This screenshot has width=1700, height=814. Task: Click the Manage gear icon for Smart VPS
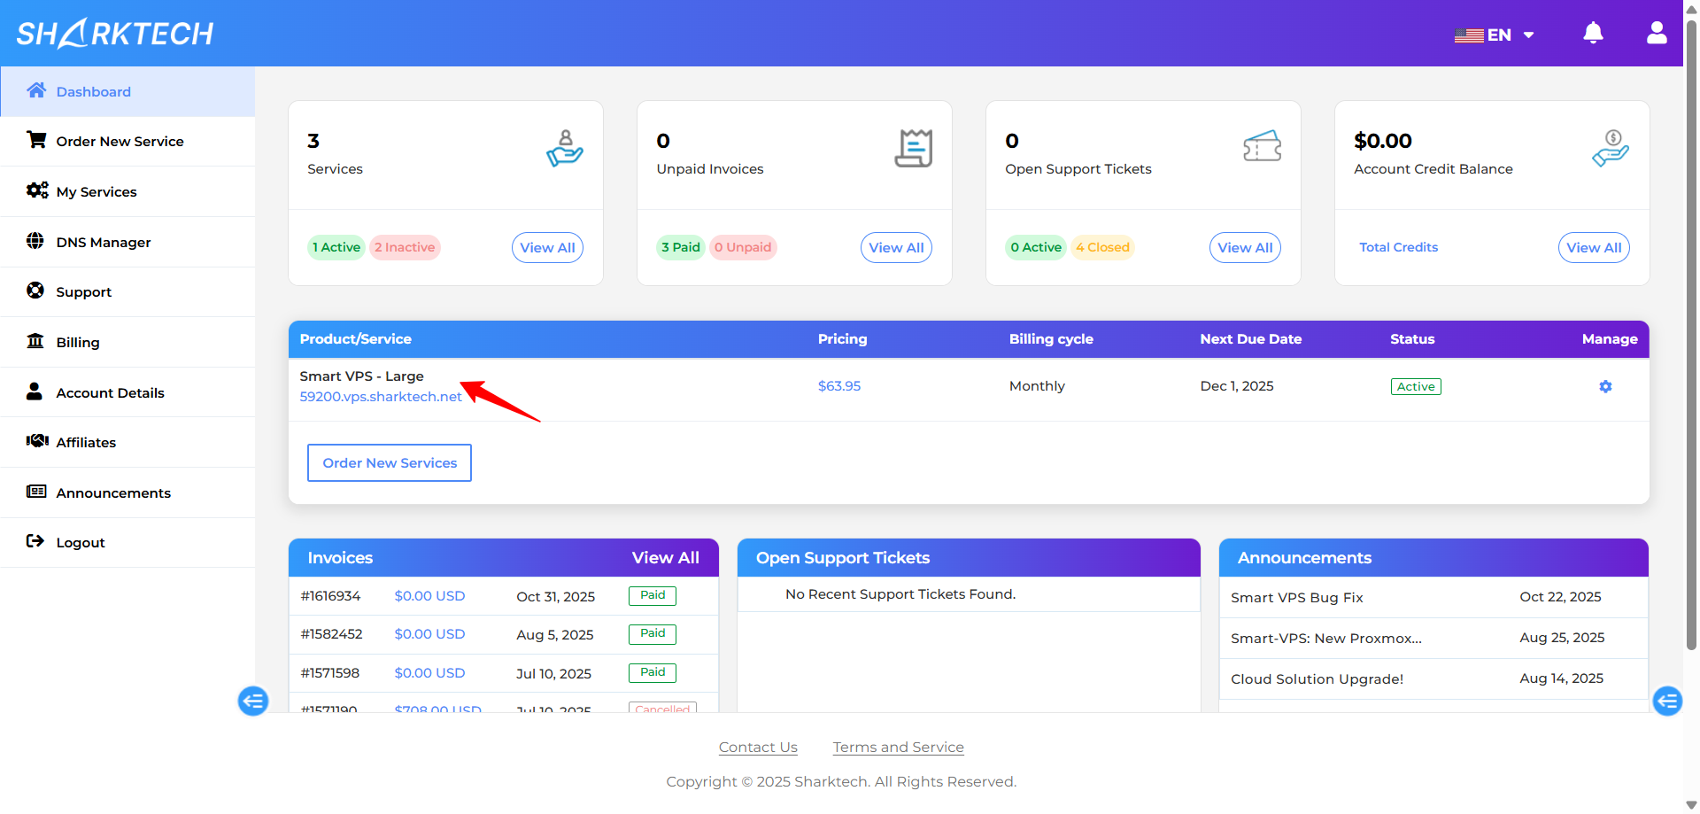[x=1605, y=386]
